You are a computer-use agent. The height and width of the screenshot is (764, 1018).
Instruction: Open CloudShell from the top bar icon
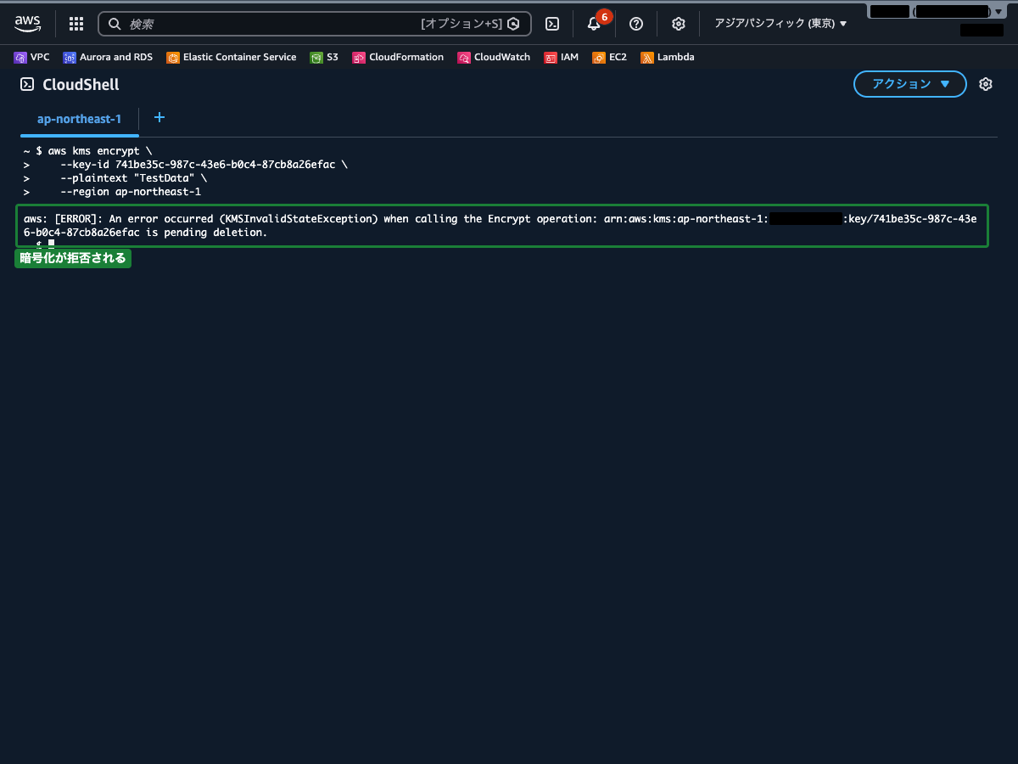[x=552, y=24]
